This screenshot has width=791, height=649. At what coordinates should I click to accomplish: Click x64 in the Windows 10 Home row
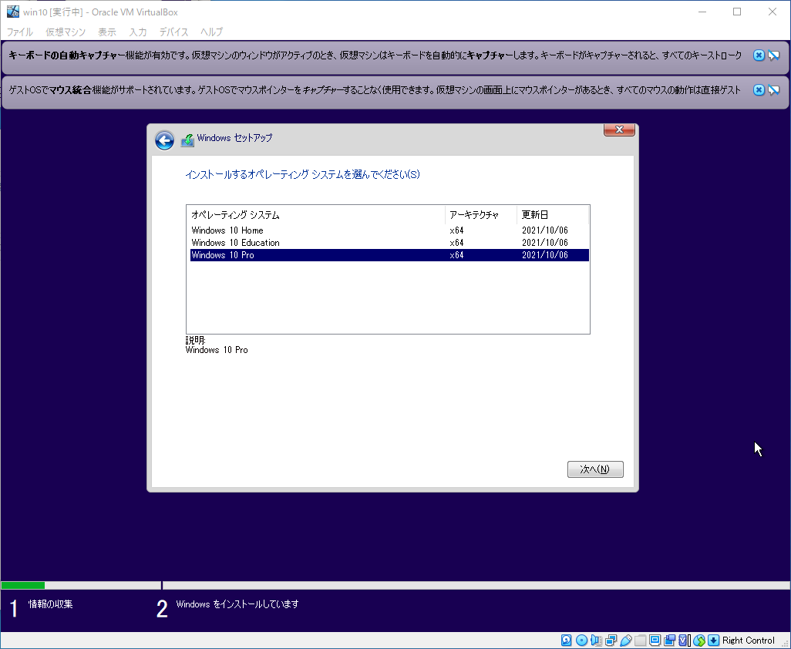[x=456, y=230]
